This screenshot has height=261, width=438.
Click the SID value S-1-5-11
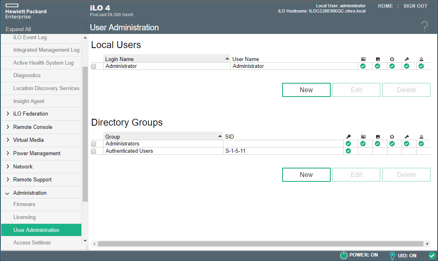tap(235, 151)
